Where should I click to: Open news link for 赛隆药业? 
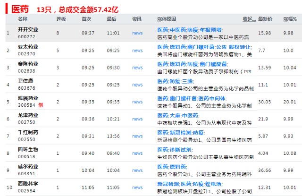point(137,68)
